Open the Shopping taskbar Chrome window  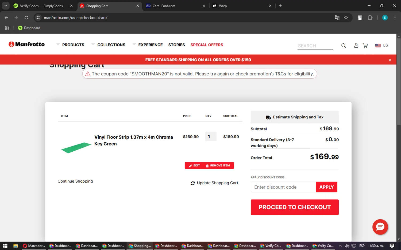pyautogui.click(x=140, y=246)
